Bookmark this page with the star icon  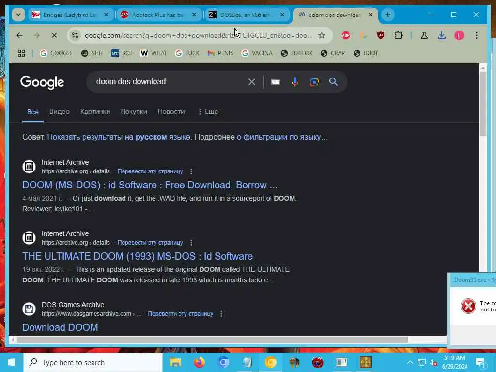click(x=322, y=35)
